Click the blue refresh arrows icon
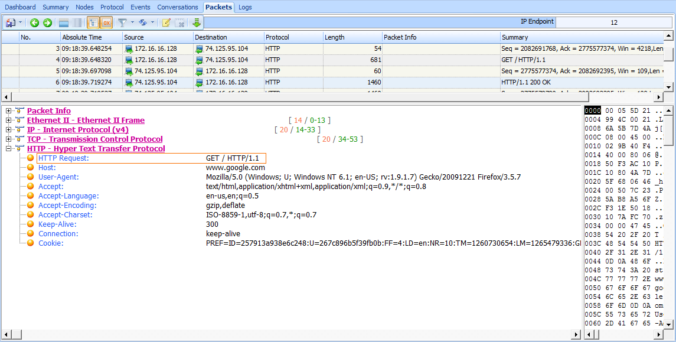Image resolution: width=676 pixels, height=342 pixels. click(x=143, y=23)
